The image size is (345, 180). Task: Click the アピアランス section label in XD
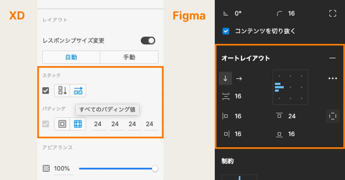[57, 148]
